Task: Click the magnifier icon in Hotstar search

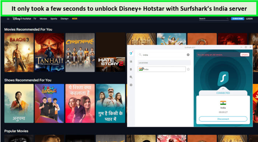Action: tap(227, 19)
